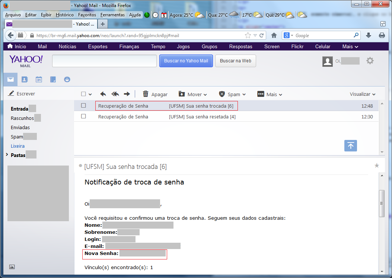The image size is (392, 278).
Task: Click 'Buscar no Yahoo Mail' button
Action: [186, 61]
